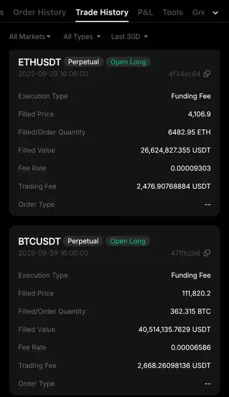Switch to the Order History tab
The image size is (229, 397).
click(x=40, y=12)
